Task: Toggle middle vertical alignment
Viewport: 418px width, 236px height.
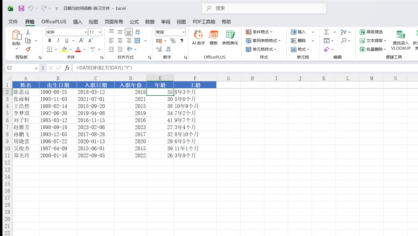Action: pyautogui.click(x=120, y=32)
